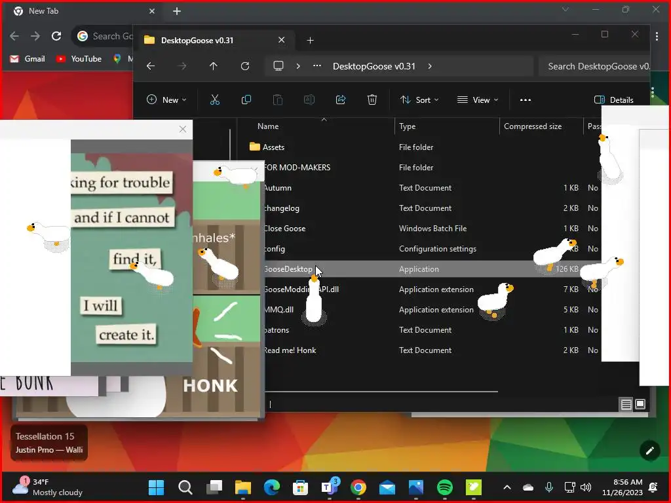Add a new File Explorer tab
Screen dimensions: 671x503
coord(310,40)
